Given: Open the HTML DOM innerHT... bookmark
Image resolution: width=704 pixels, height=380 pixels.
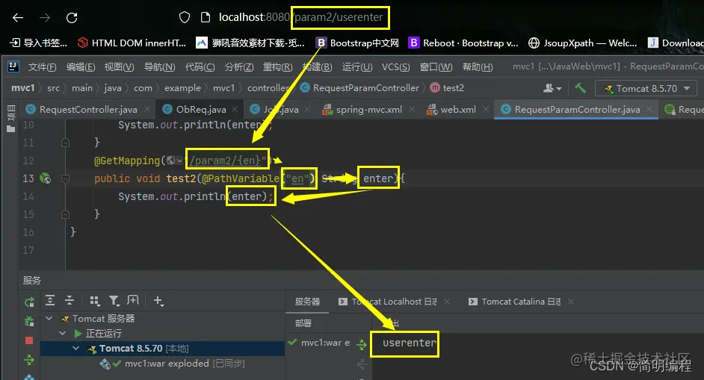Looking at the screenshot, I should click(132, 43).
